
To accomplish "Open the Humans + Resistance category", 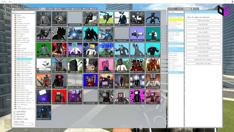I will coord(23,32).
